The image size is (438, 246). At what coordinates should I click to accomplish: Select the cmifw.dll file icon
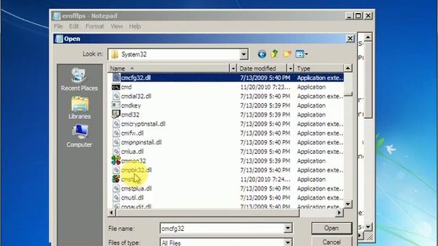tap(116, 133)
